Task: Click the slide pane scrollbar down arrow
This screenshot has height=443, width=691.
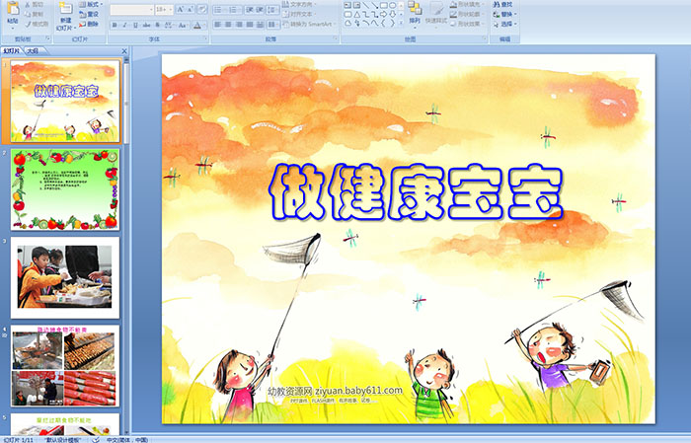Action: click(x=127, y=432)
